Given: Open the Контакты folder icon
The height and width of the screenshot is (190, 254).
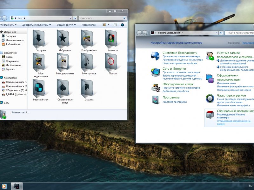Looking at the screenshot, I should tap(111, 39).
